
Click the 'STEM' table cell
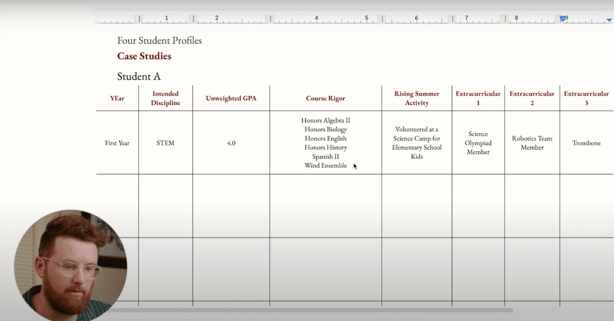(x=166, y=143)
